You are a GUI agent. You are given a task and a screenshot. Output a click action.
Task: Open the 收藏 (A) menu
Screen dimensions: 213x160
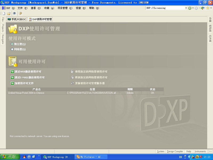pyautogui.click(x=49, y=8)
